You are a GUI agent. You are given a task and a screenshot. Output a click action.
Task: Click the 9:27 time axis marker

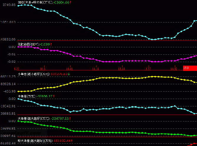tap(17, 69)
